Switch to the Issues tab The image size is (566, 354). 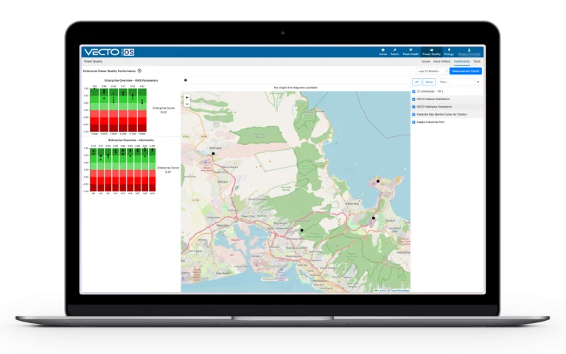(425, 62)
